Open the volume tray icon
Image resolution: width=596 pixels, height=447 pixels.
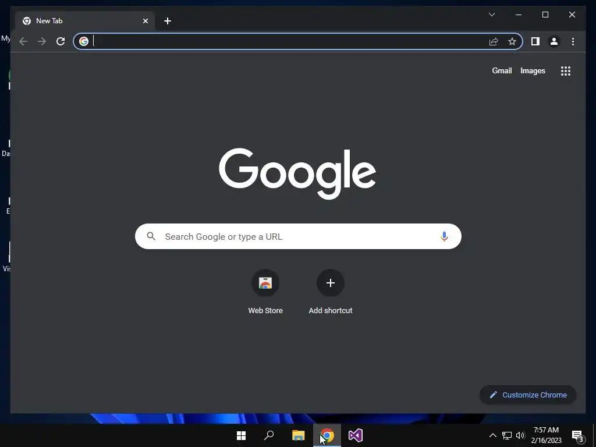520,435
